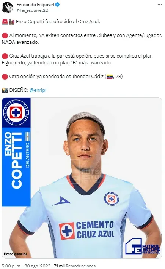Click the 30 ago. 2023 date
Image resolution: width=165 pixels, height=269 pixels.
[38, 266]
